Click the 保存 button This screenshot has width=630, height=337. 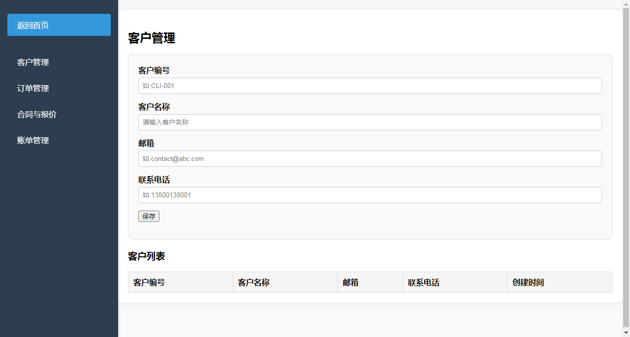tap(149, 216)
